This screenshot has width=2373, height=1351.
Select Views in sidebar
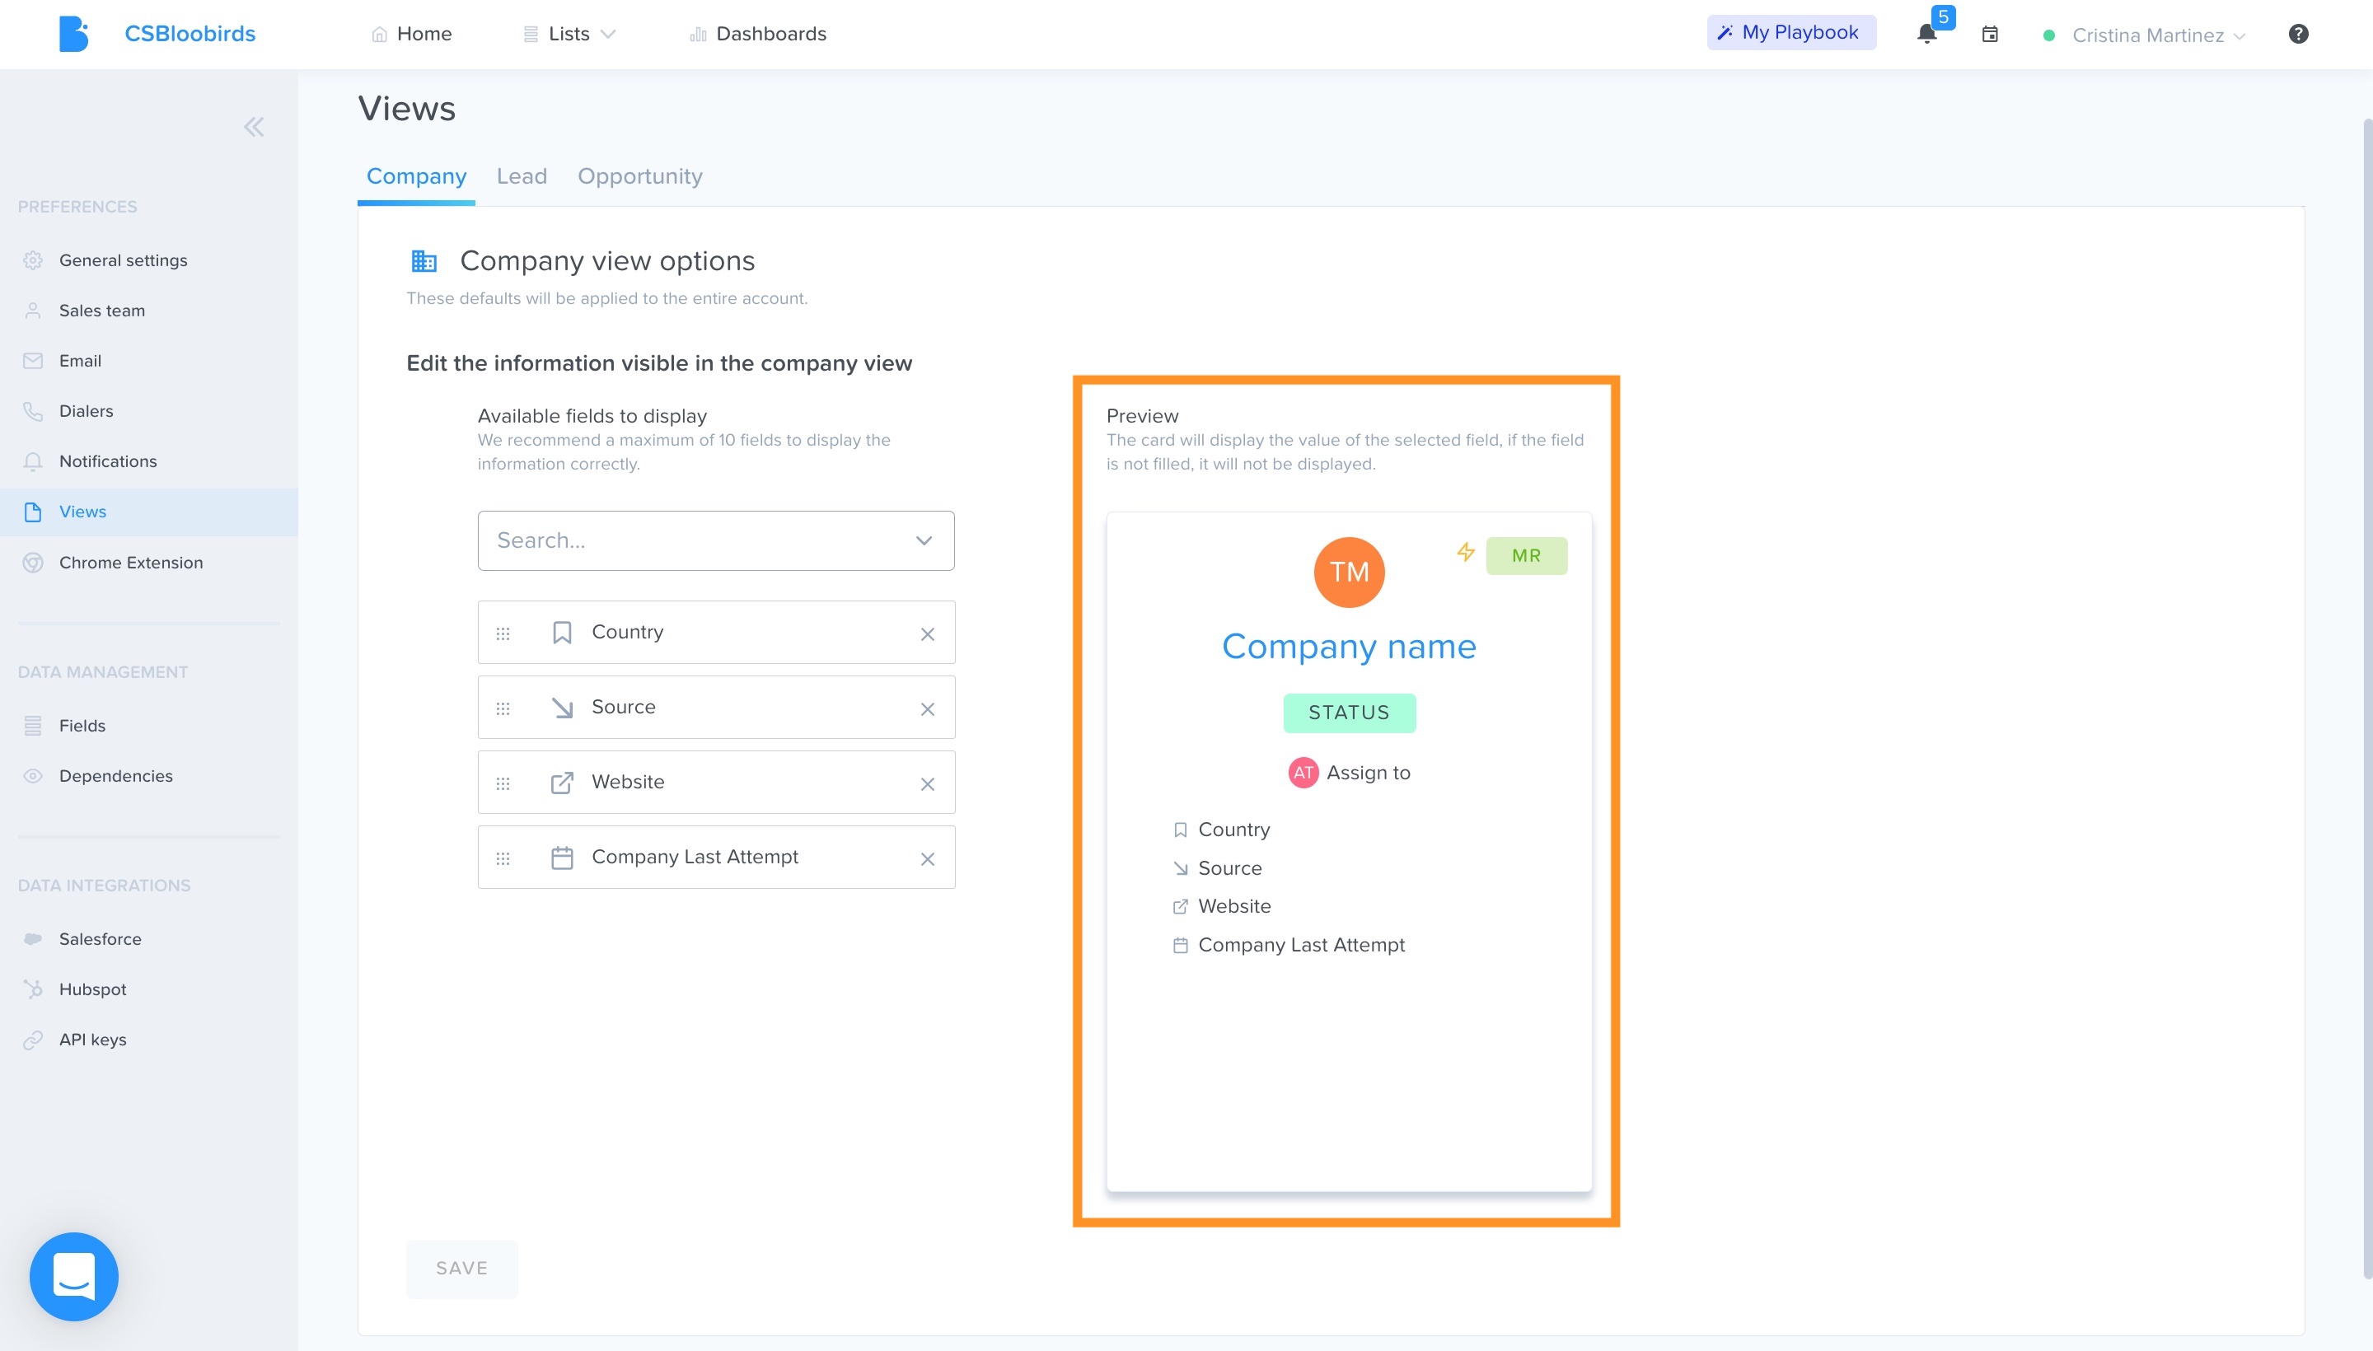148,512
